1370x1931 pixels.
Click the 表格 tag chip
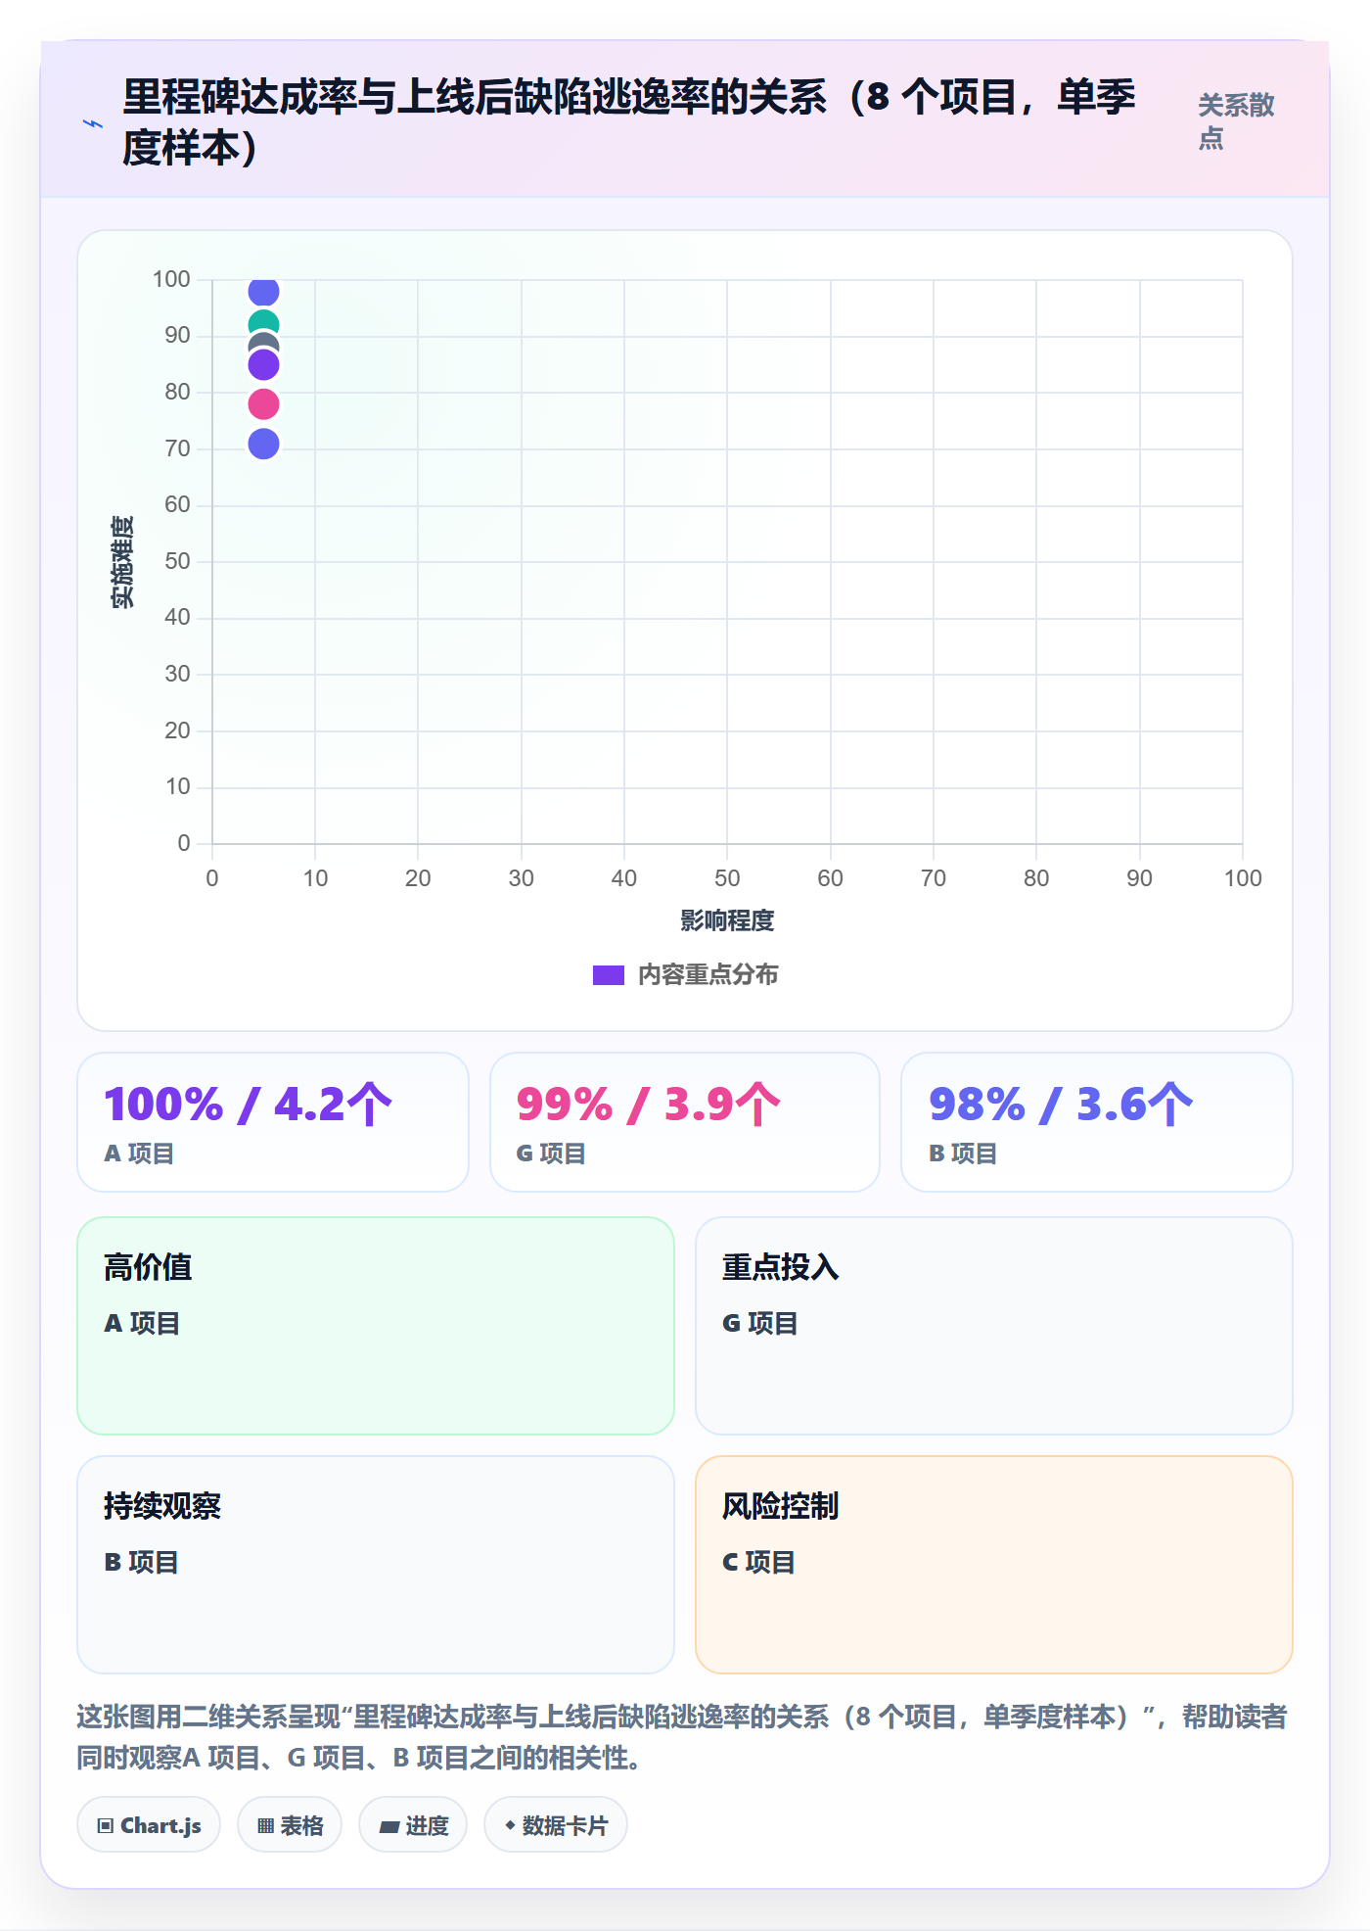coord(290,1825)
